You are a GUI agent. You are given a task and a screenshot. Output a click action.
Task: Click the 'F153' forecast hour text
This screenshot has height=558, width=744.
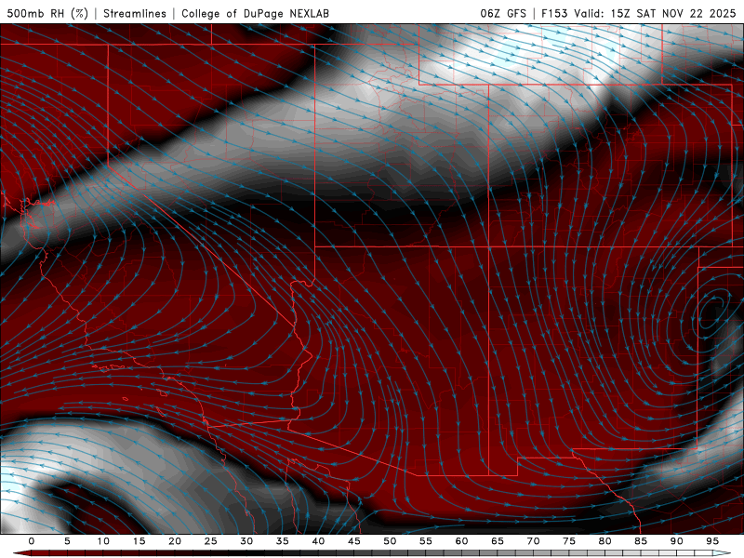[555, 13]
